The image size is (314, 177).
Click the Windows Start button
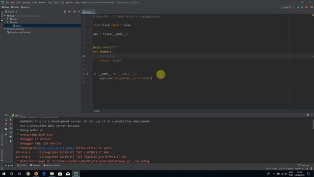coord(4,174)
